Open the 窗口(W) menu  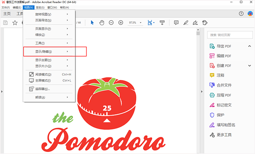click(52, 8)
